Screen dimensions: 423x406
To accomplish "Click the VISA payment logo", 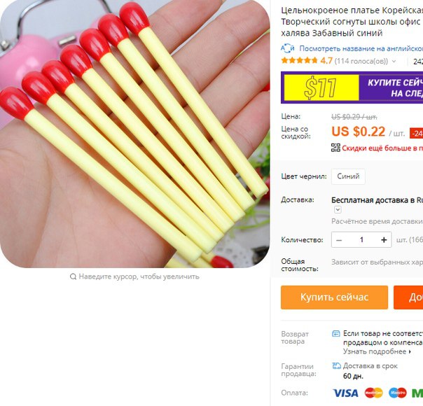I will point(345,393).
